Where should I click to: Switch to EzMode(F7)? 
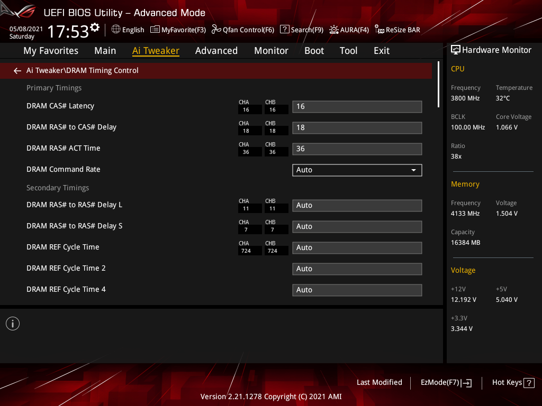click(x=446, y=383)
